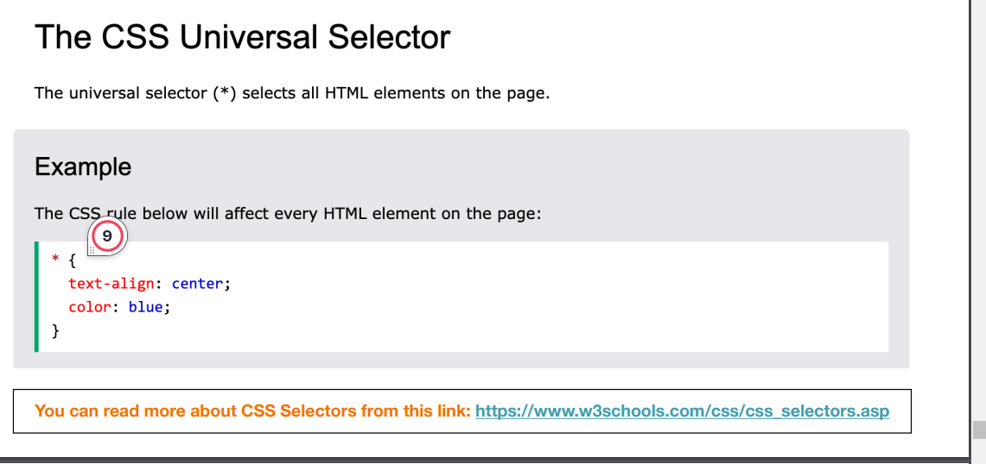Image resolution: width=986 pixels, height=464 pixels.
Task: Open the w3schools css_selectors.asp link
Action: 683,411
